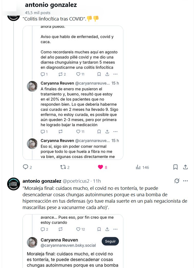Screen dimensions: 195x268
Task: Unlike the post with 8 likes
Action: click(101, 167)
